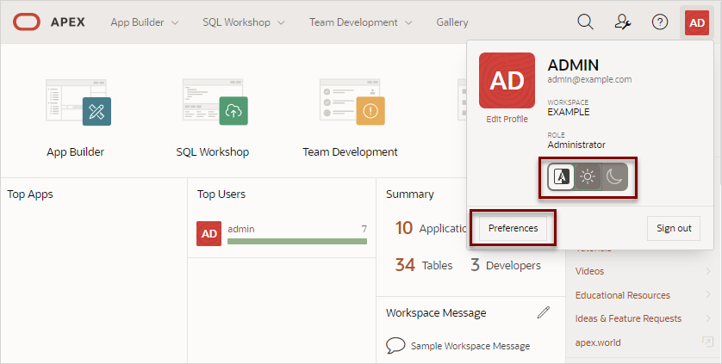Click the Top Apps heading

coord(30,194)
